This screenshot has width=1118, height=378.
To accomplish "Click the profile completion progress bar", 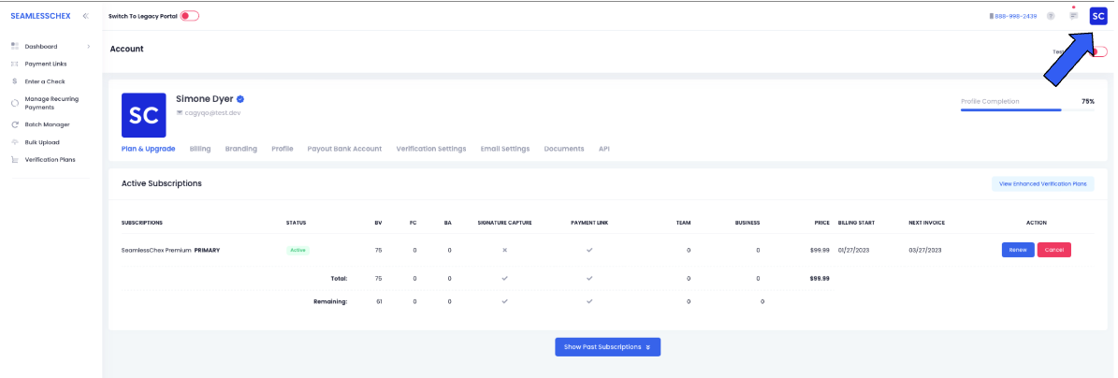I will click(1027, 110).
